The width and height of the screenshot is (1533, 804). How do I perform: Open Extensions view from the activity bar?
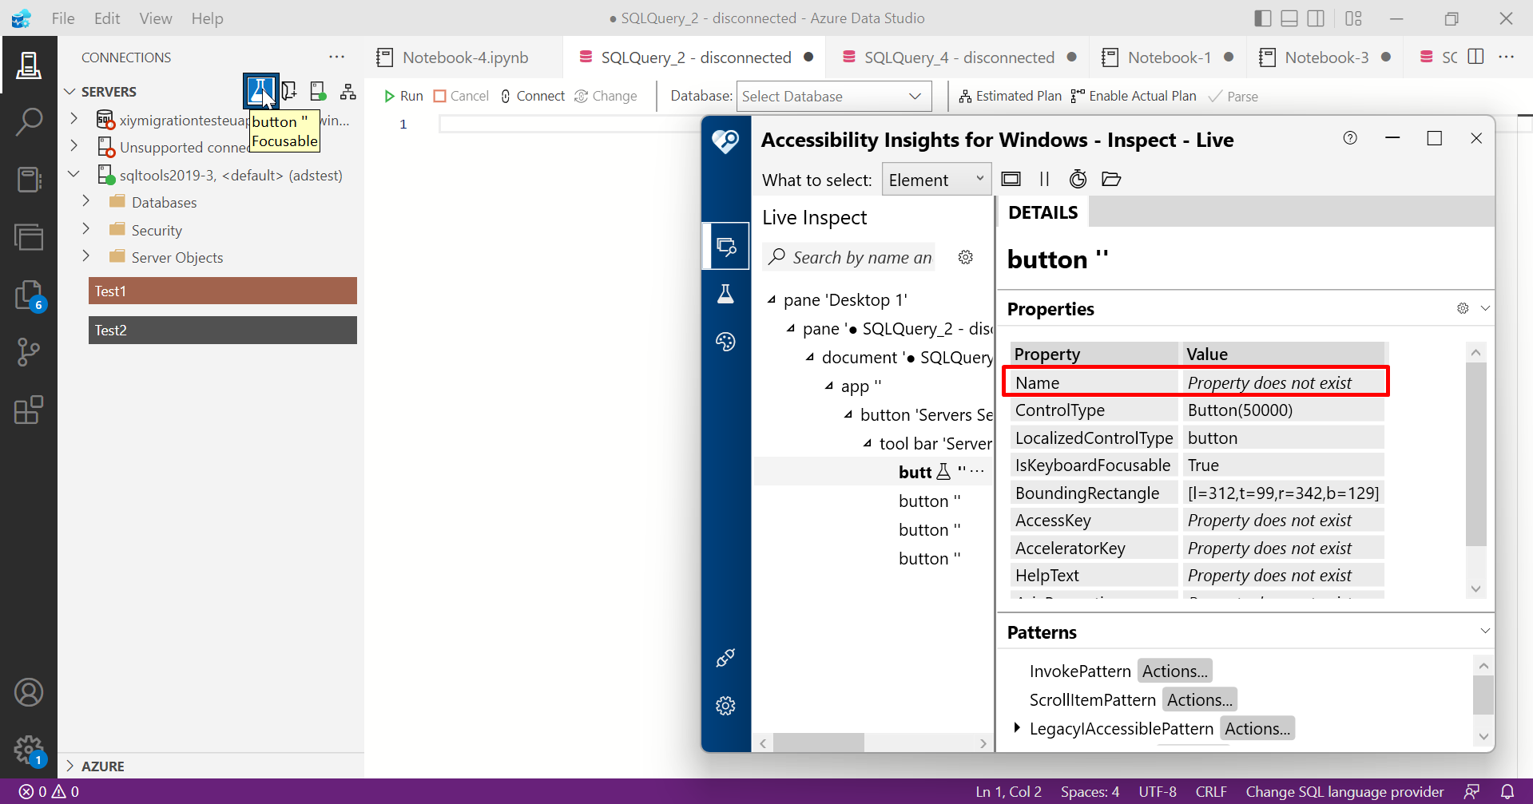(29, 410)
